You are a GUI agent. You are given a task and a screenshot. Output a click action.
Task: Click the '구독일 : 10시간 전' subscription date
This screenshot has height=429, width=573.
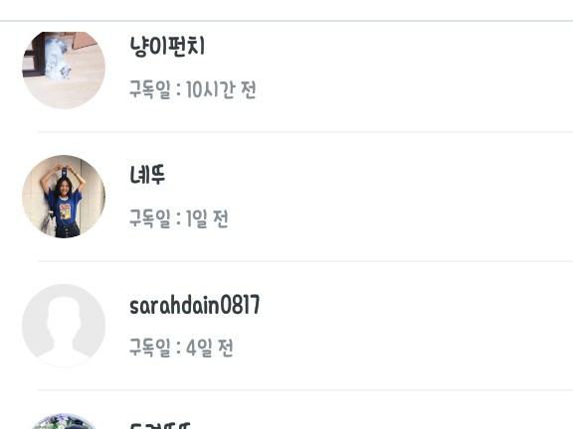coord(193,89)
